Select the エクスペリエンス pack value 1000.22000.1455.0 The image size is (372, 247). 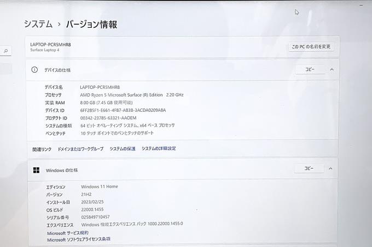click(x=132, y=224)
